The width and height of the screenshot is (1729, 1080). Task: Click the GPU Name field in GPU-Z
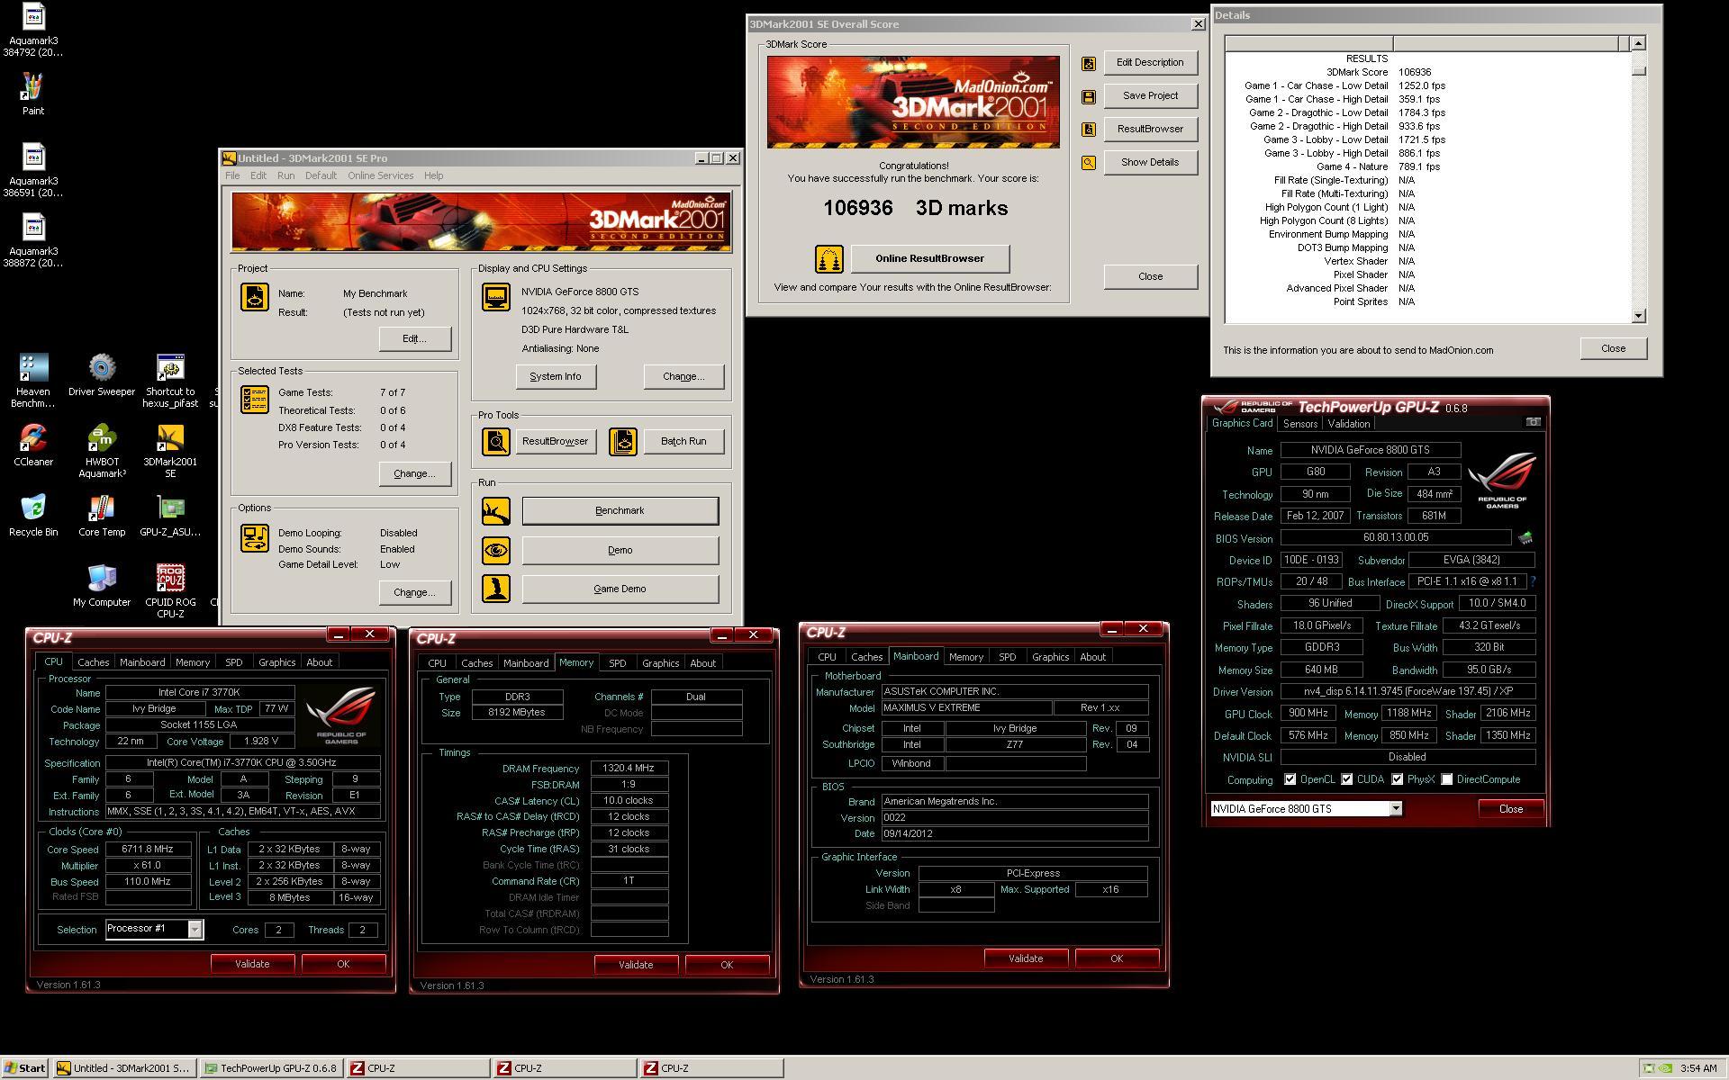tap(1371, 450)
